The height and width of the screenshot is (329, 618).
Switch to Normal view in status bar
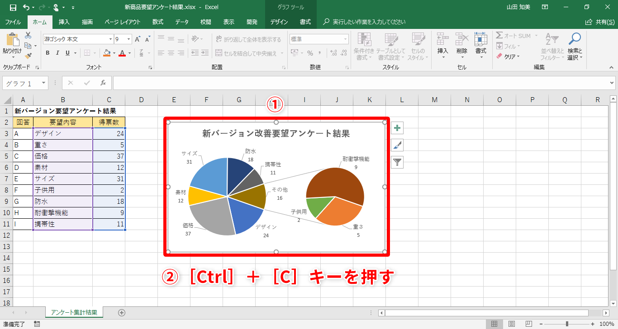(494, 324)
